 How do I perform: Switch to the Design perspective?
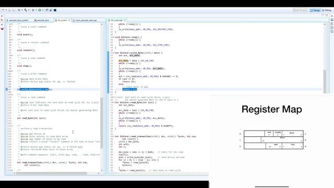click(315, 10)
